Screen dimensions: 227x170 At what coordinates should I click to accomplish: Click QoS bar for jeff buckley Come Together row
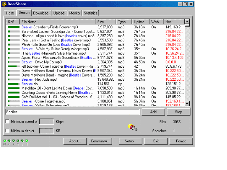coord(13,67)
